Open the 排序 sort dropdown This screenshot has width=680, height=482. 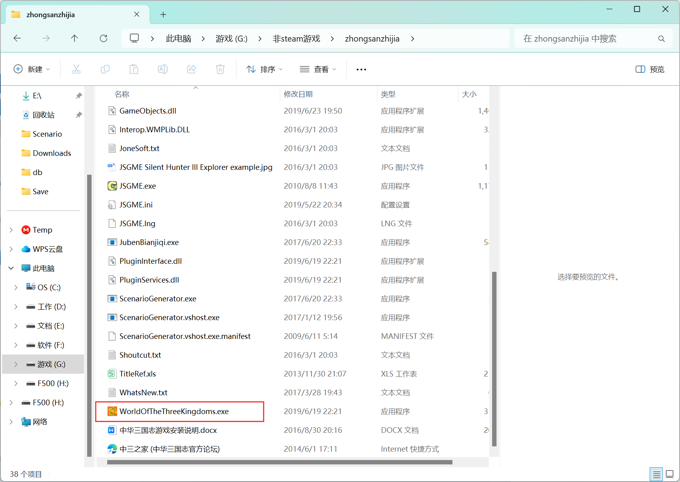[265, 69]
